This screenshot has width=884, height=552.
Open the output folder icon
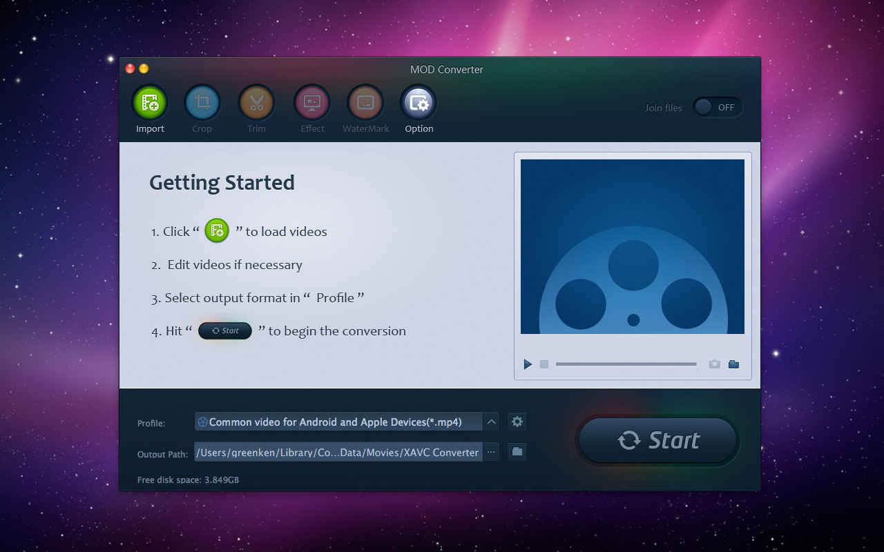point(517,452)
